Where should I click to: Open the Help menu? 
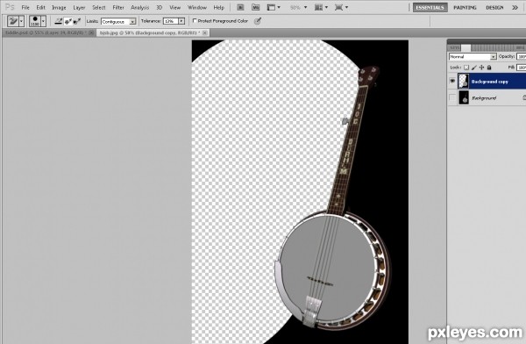coord(218,7)
